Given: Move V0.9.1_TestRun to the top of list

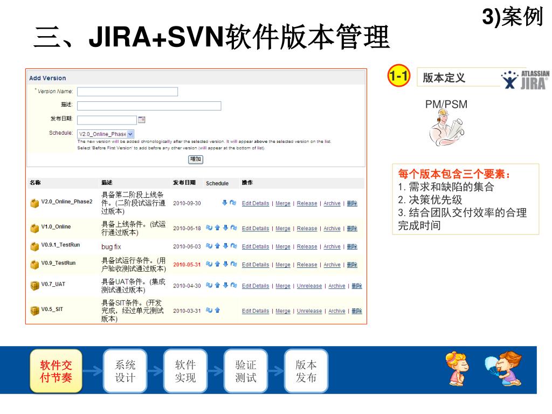Looking at the screenshot, I should 209,246.
